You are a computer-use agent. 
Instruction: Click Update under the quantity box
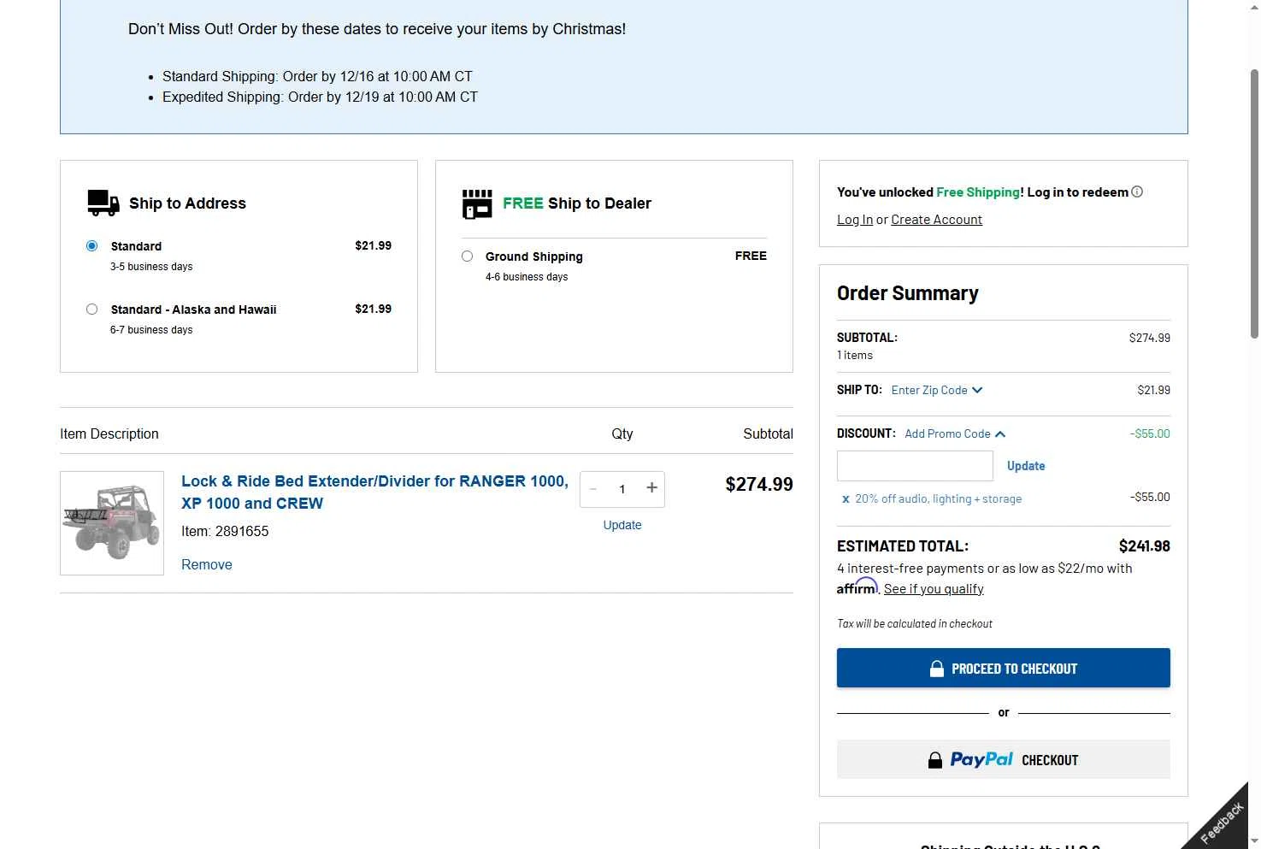[622, 525]
